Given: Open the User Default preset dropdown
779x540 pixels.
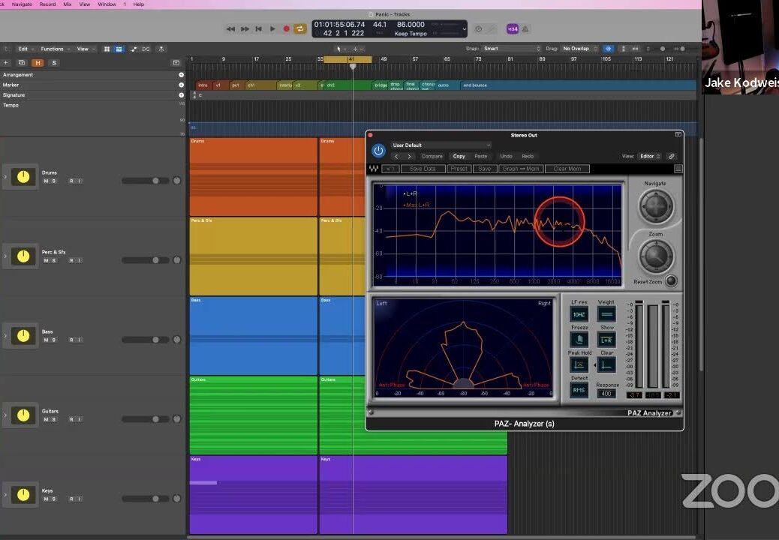Looking at the screenshot, I should (x=441, y=145).
